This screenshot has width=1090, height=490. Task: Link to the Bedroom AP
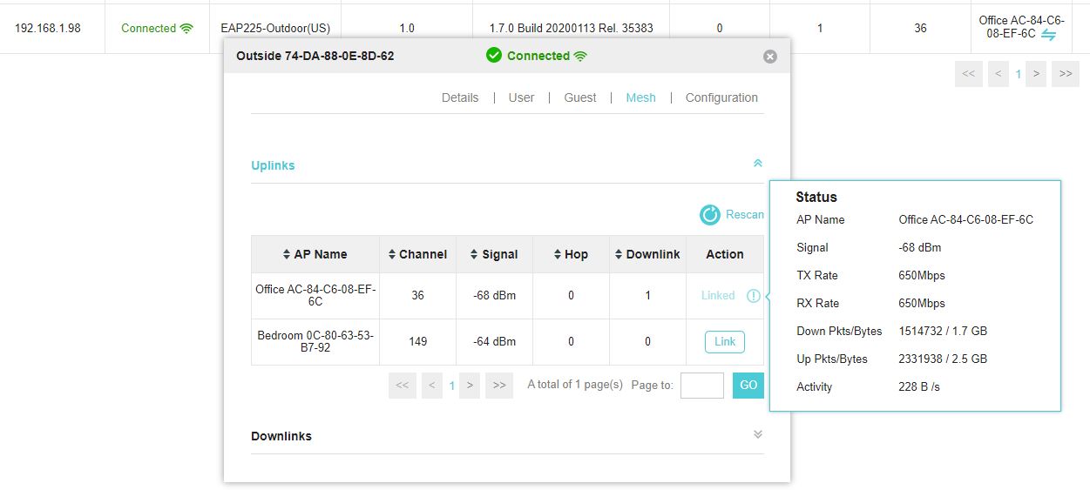[725, 342]
